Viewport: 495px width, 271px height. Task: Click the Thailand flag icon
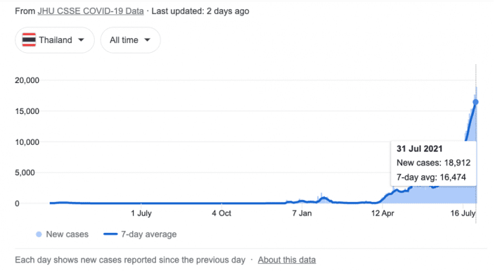pos(29,40)
